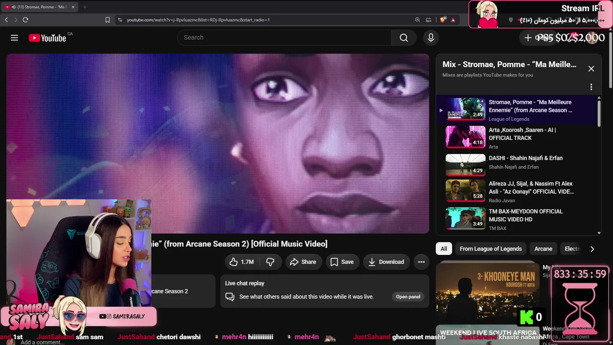The width and height of the screenshot is (613, 345).
Task: Click the main video player
Action: (x=218, y=143)
